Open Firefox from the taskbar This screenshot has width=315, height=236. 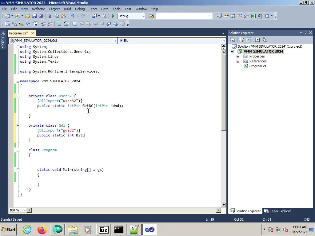pos(42,229)
